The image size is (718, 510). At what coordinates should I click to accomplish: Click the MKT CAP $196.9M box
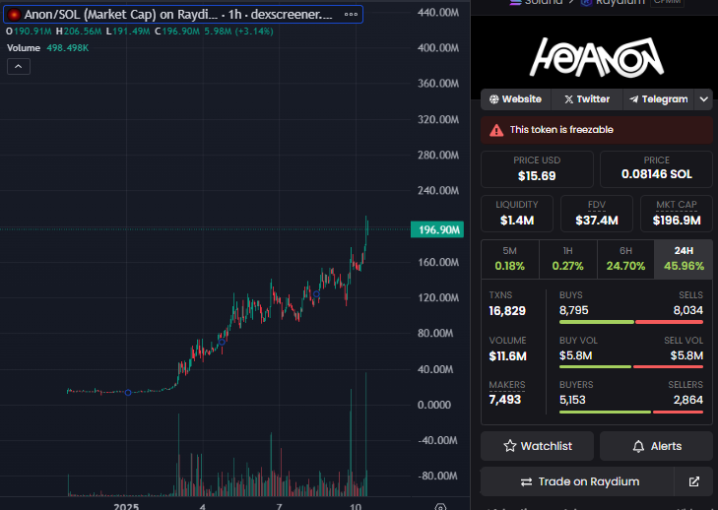pos(677,214)
